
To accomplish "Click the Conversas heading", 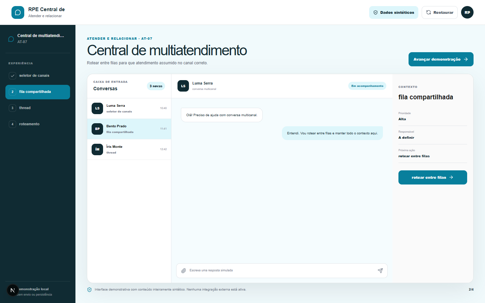I will click(x=105, y=89).
